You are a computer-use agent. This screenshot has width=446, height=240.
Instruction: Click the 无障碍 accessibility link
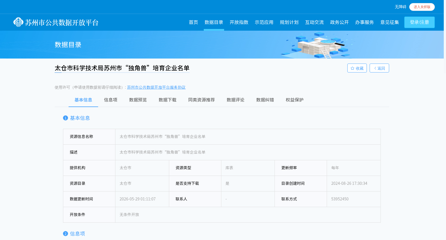click(x=400, y=7)
